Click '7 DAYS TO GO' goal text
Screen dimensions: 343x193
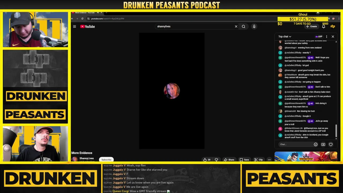pyautogui.click(x=302, y=24)
